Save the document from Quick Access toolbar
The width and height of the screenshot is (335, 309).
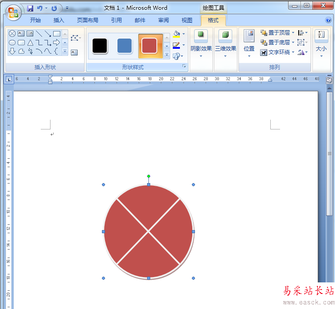30,8
